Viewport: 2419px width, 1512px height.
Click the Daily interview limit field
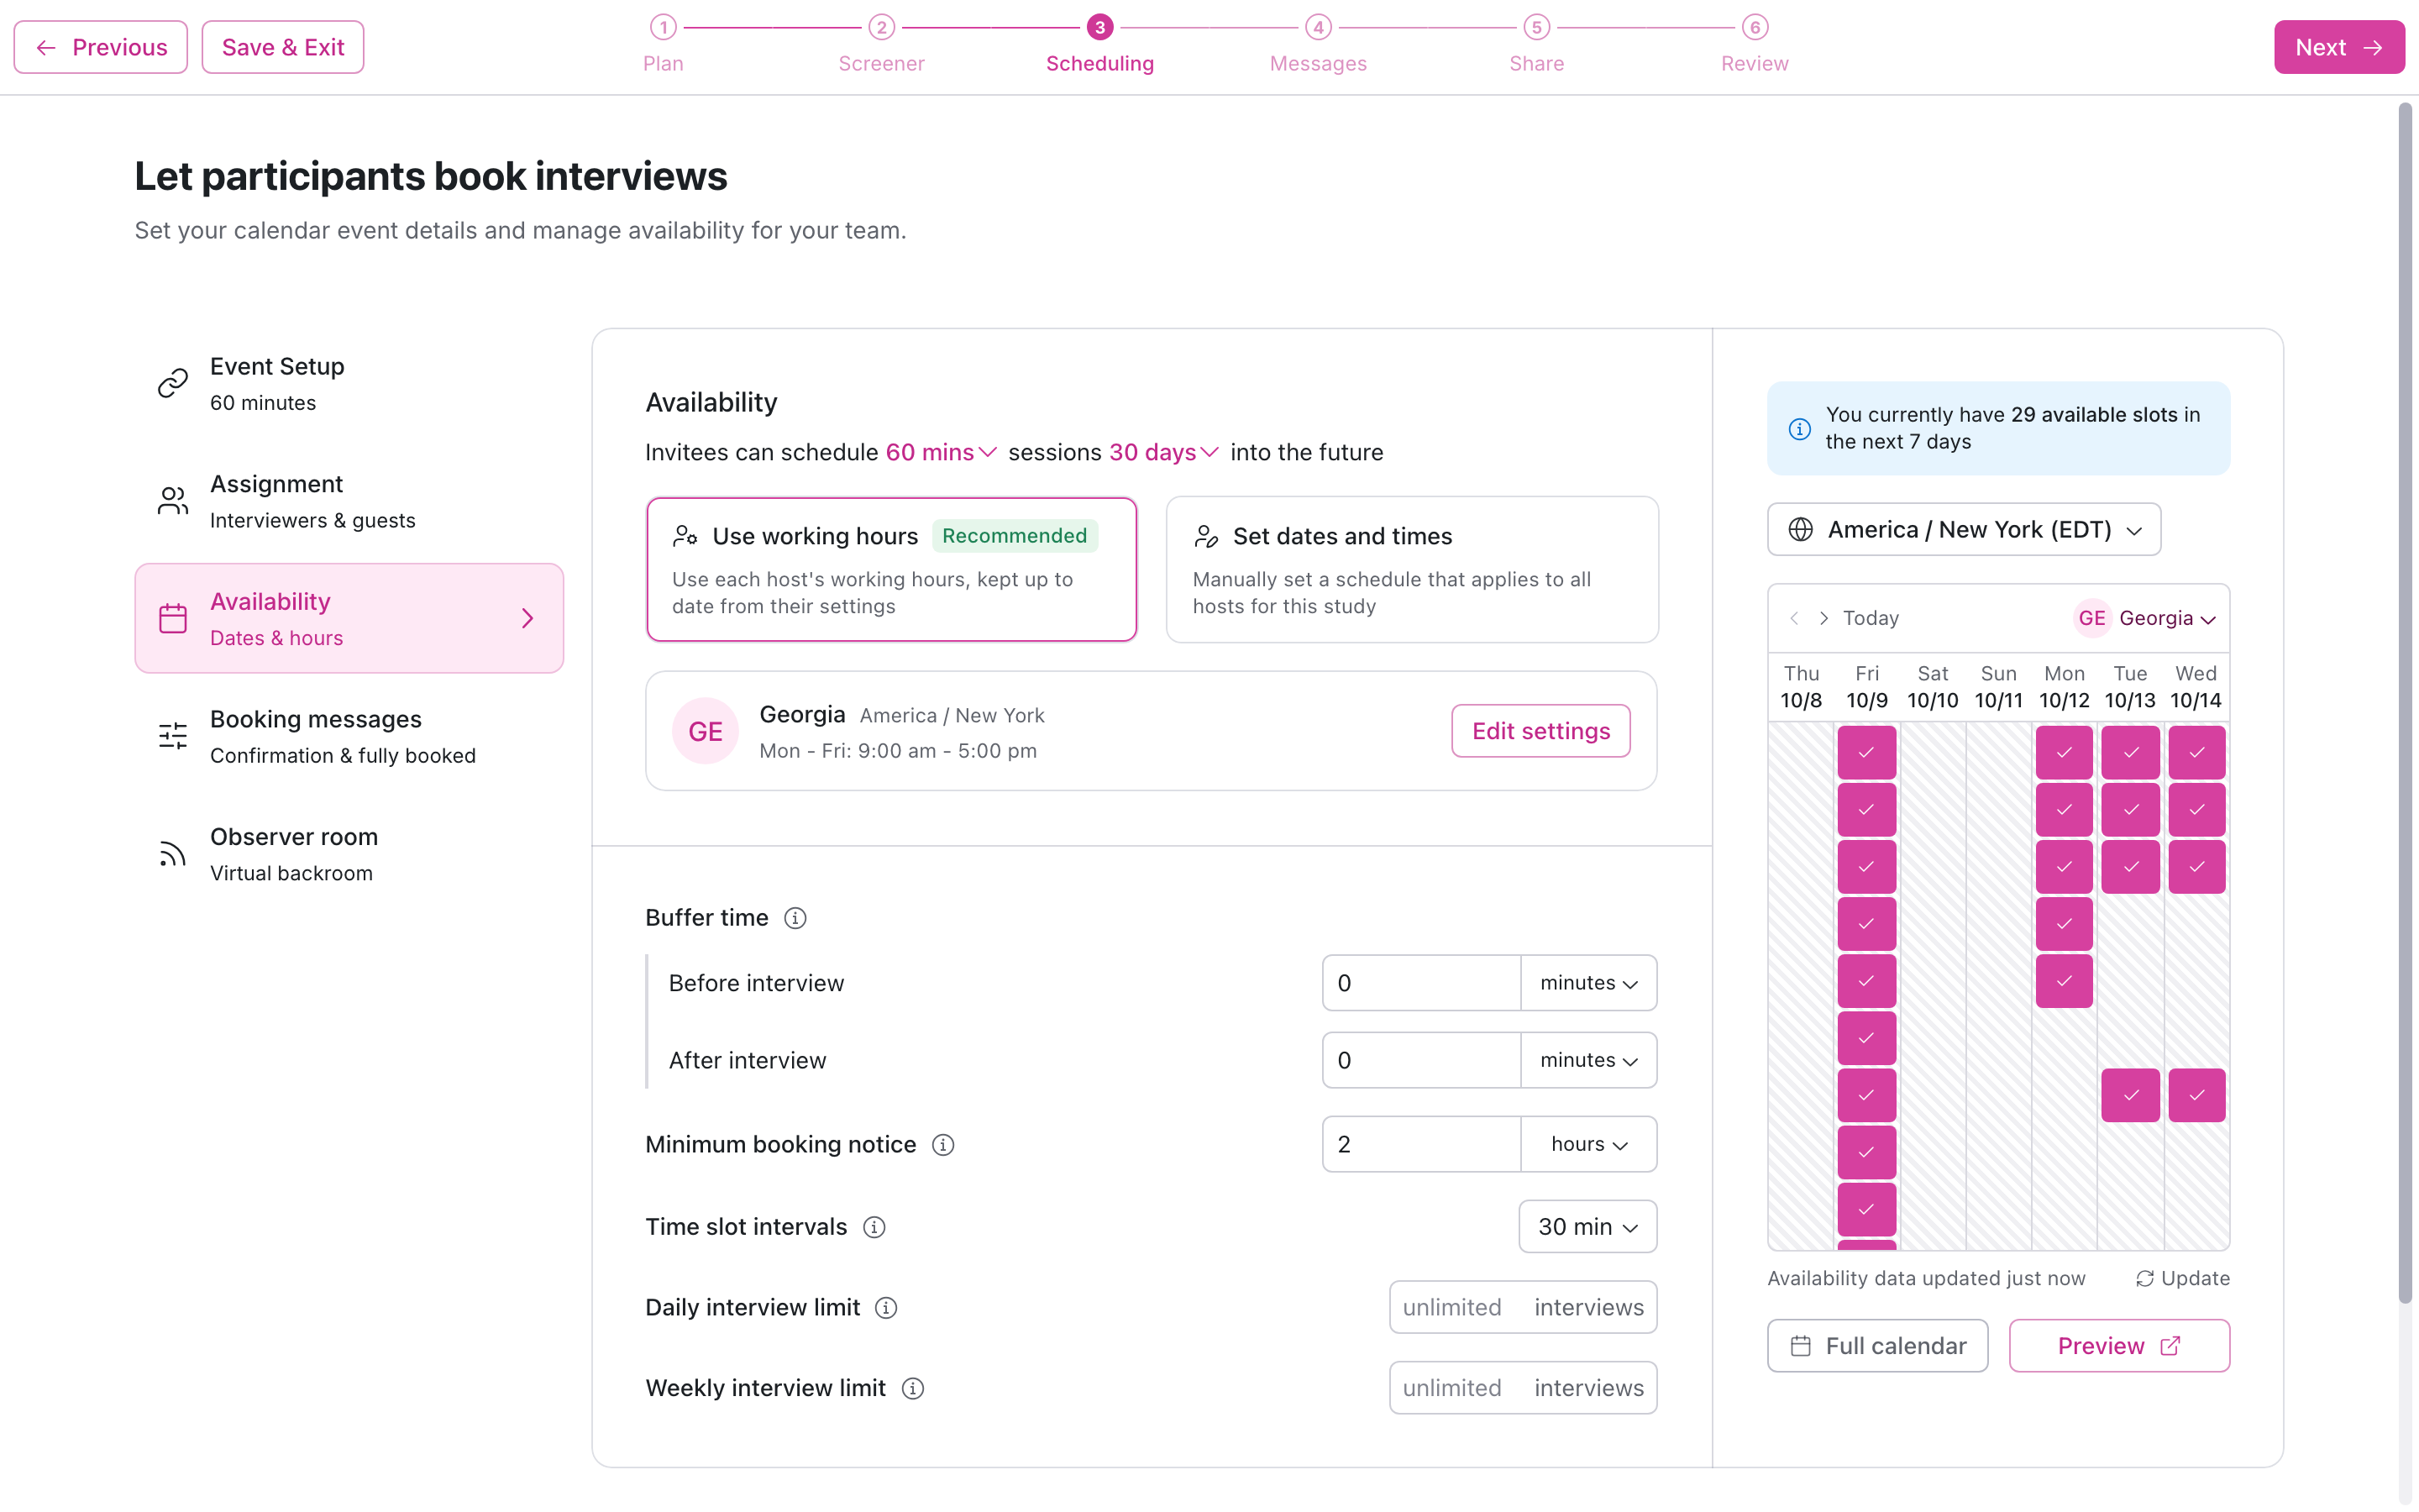point(1522,1308)
